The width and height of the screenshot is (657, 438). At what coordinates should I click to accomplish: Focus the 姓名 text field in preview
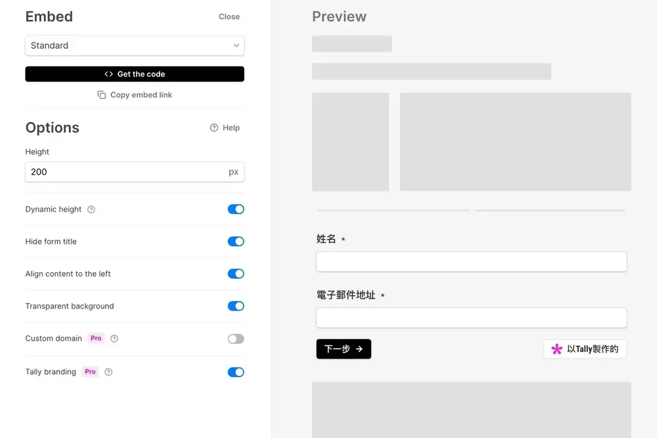point(472,262)
